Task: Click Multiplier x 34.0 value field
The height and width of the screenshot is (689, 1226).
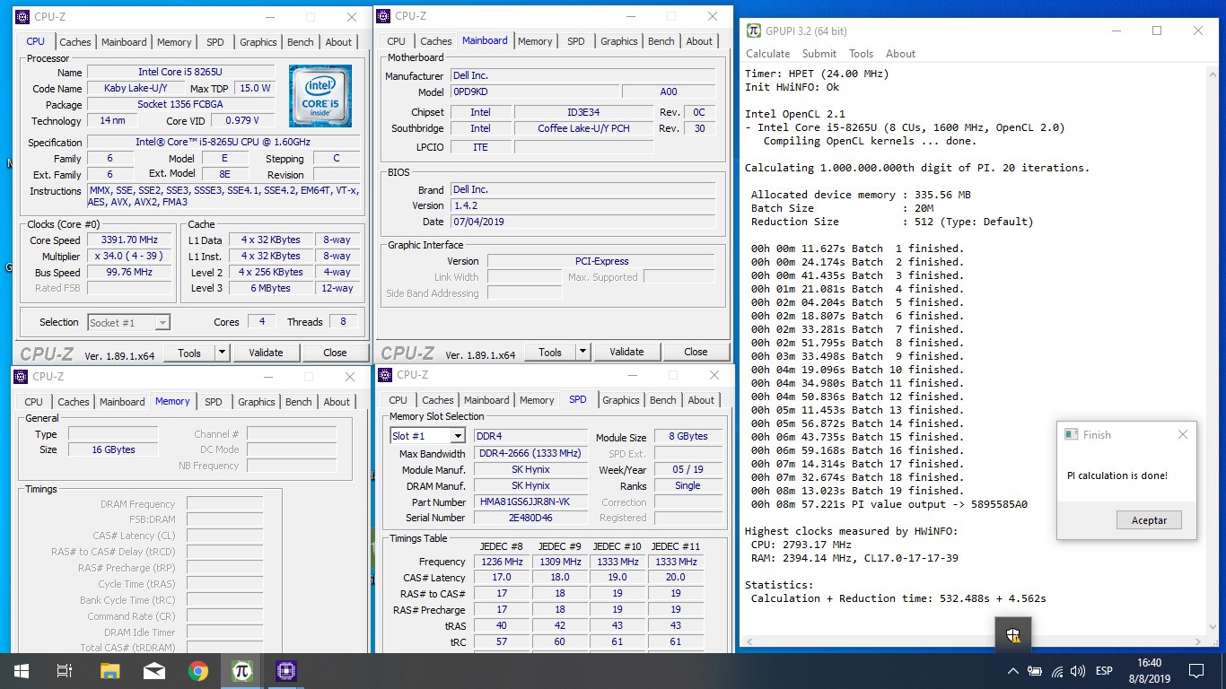Action: [x=129, y=257]
